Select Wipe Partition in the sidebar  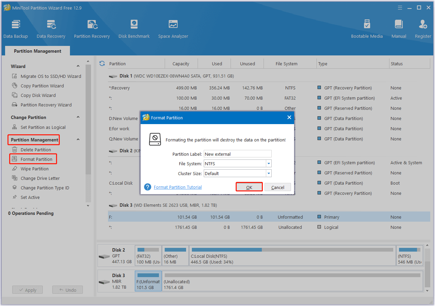[34, 169]
